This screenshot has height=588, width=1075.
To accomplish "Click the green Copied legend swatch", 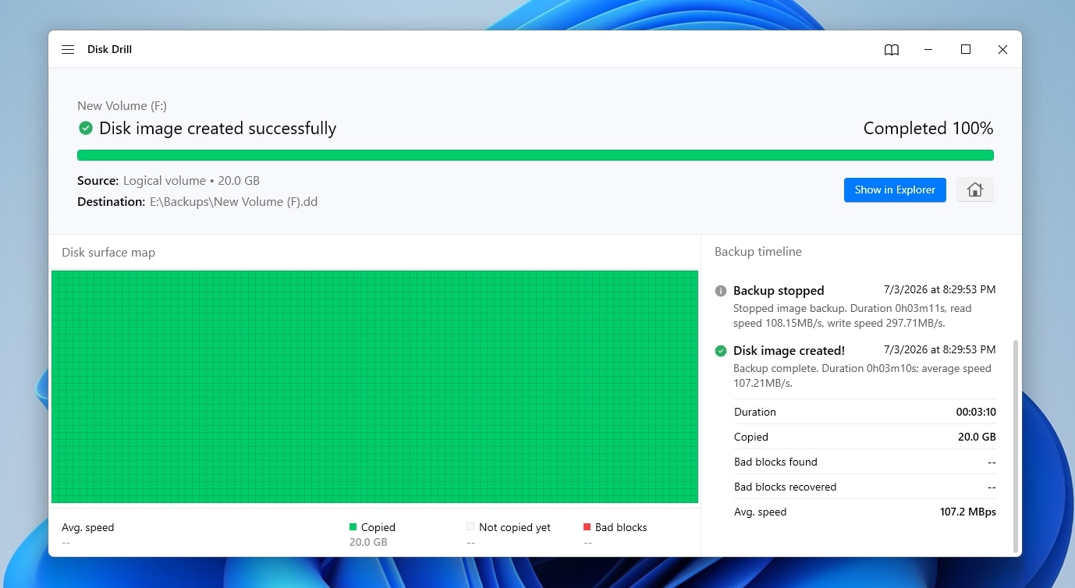I will point(353,527).
